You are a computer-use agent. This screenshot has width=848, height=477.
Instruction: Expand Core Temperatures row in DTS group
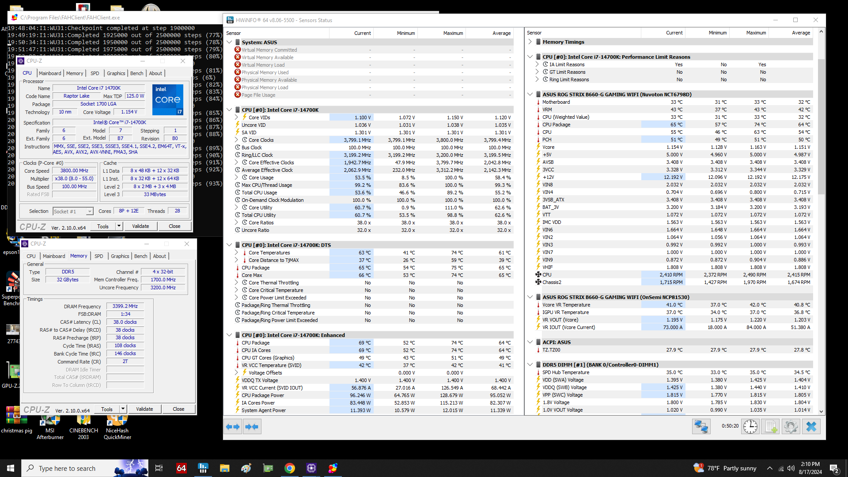236,253
